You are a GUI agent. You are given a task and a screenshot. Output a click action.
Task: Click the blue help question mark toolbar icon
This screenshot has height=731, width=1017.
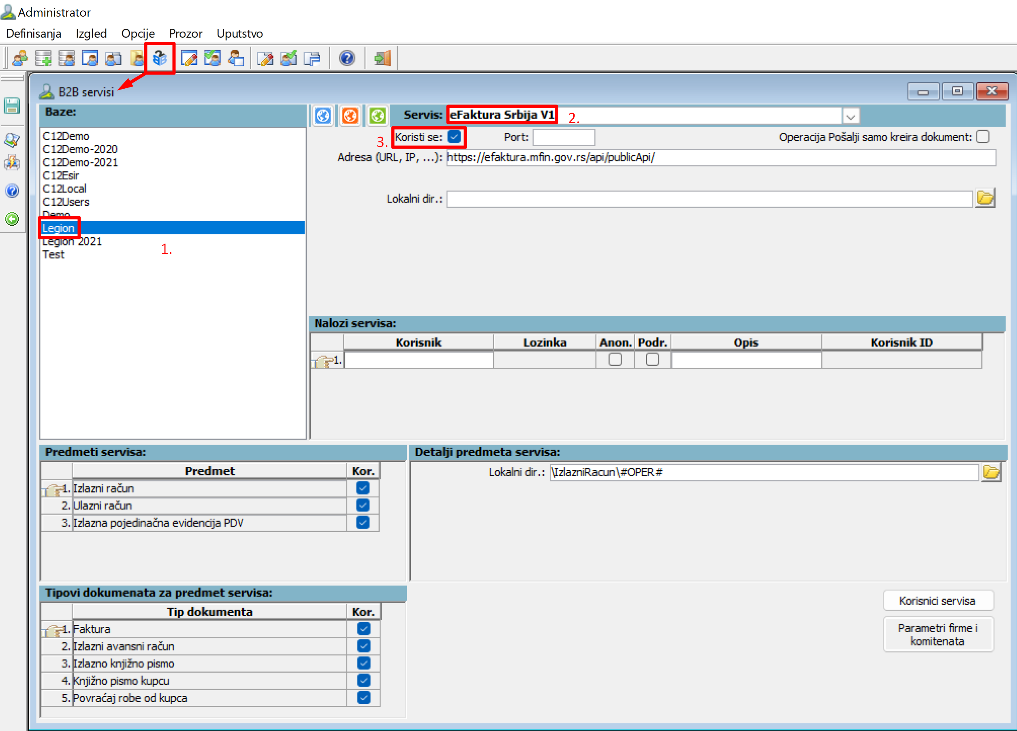click(346, 58)
